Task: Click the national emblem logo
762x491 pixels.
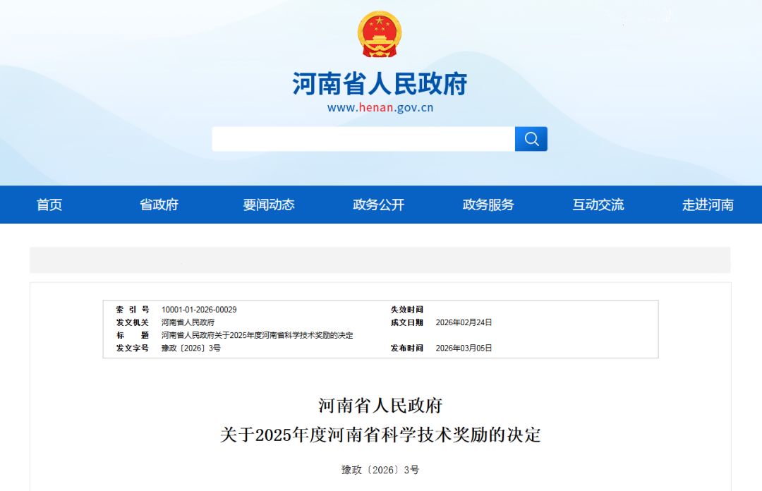Action: point(380,35)
